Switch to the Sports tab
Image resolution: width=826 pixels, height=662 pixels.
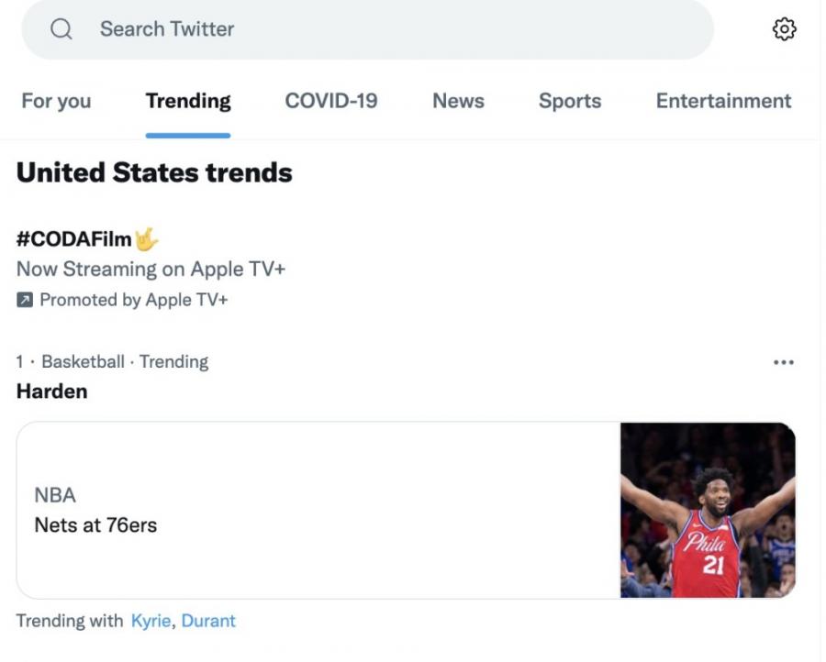[x=570, y=101]
